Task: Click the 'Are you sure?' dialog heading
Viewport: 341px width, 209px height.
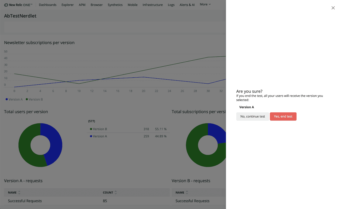Action: (x=249, y=91)
